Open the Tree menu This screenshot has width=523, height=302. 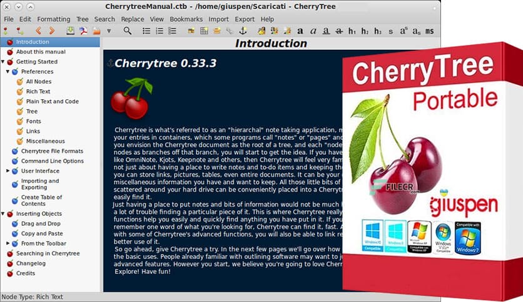click(83, 19)
